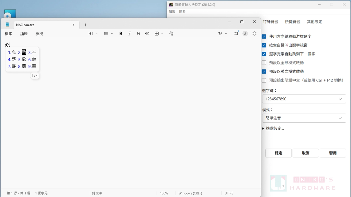The image size is (351, 197).
Task: Apply italic formatting in Notepad
Action: (130, 33)
